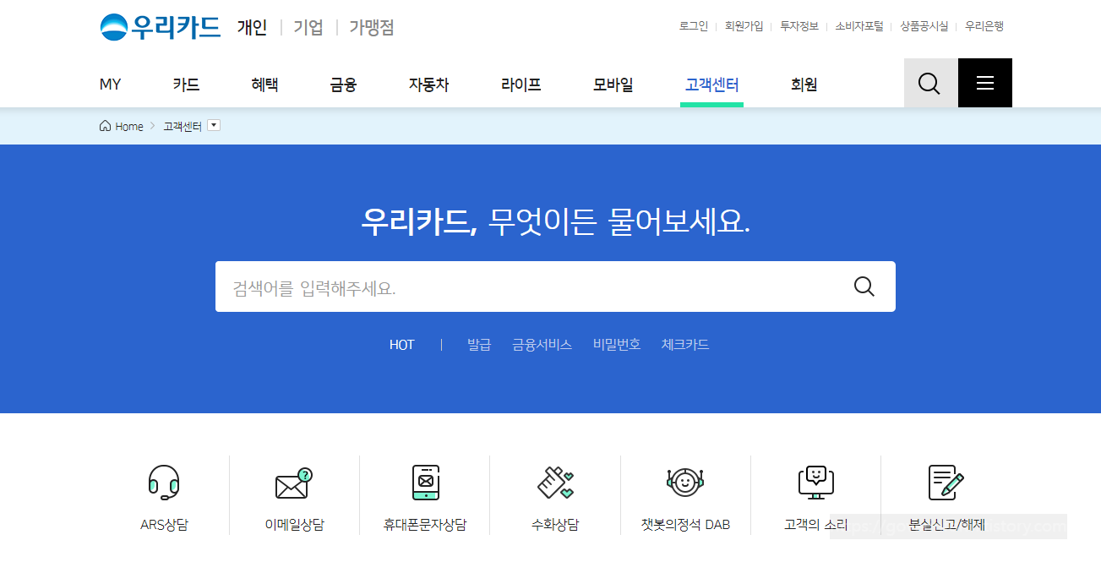Open the 투자정보 link
Screen dimensions: 1101x573
(x=799, y=26)
